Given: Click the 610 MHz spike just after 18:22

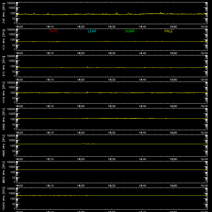Looking at the screenshot, I should click(88, 67).
